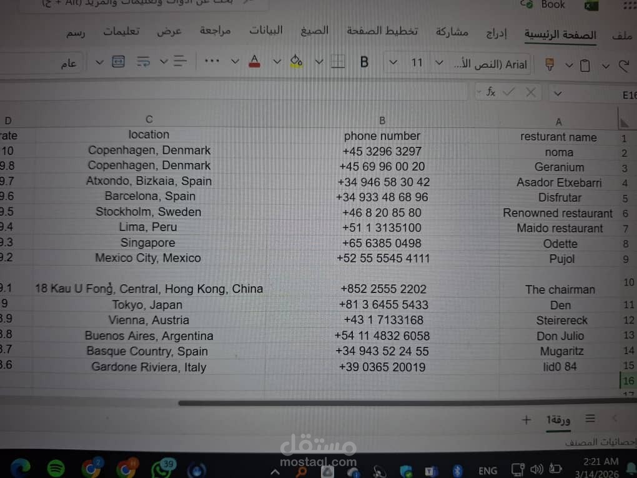Open the مراجعة Review tab

point(215,31)
